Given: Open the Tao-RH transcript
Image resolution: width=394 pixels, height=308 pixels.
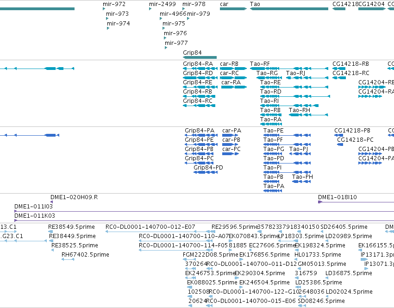Looking at the screenshot, I should point(308,115).
